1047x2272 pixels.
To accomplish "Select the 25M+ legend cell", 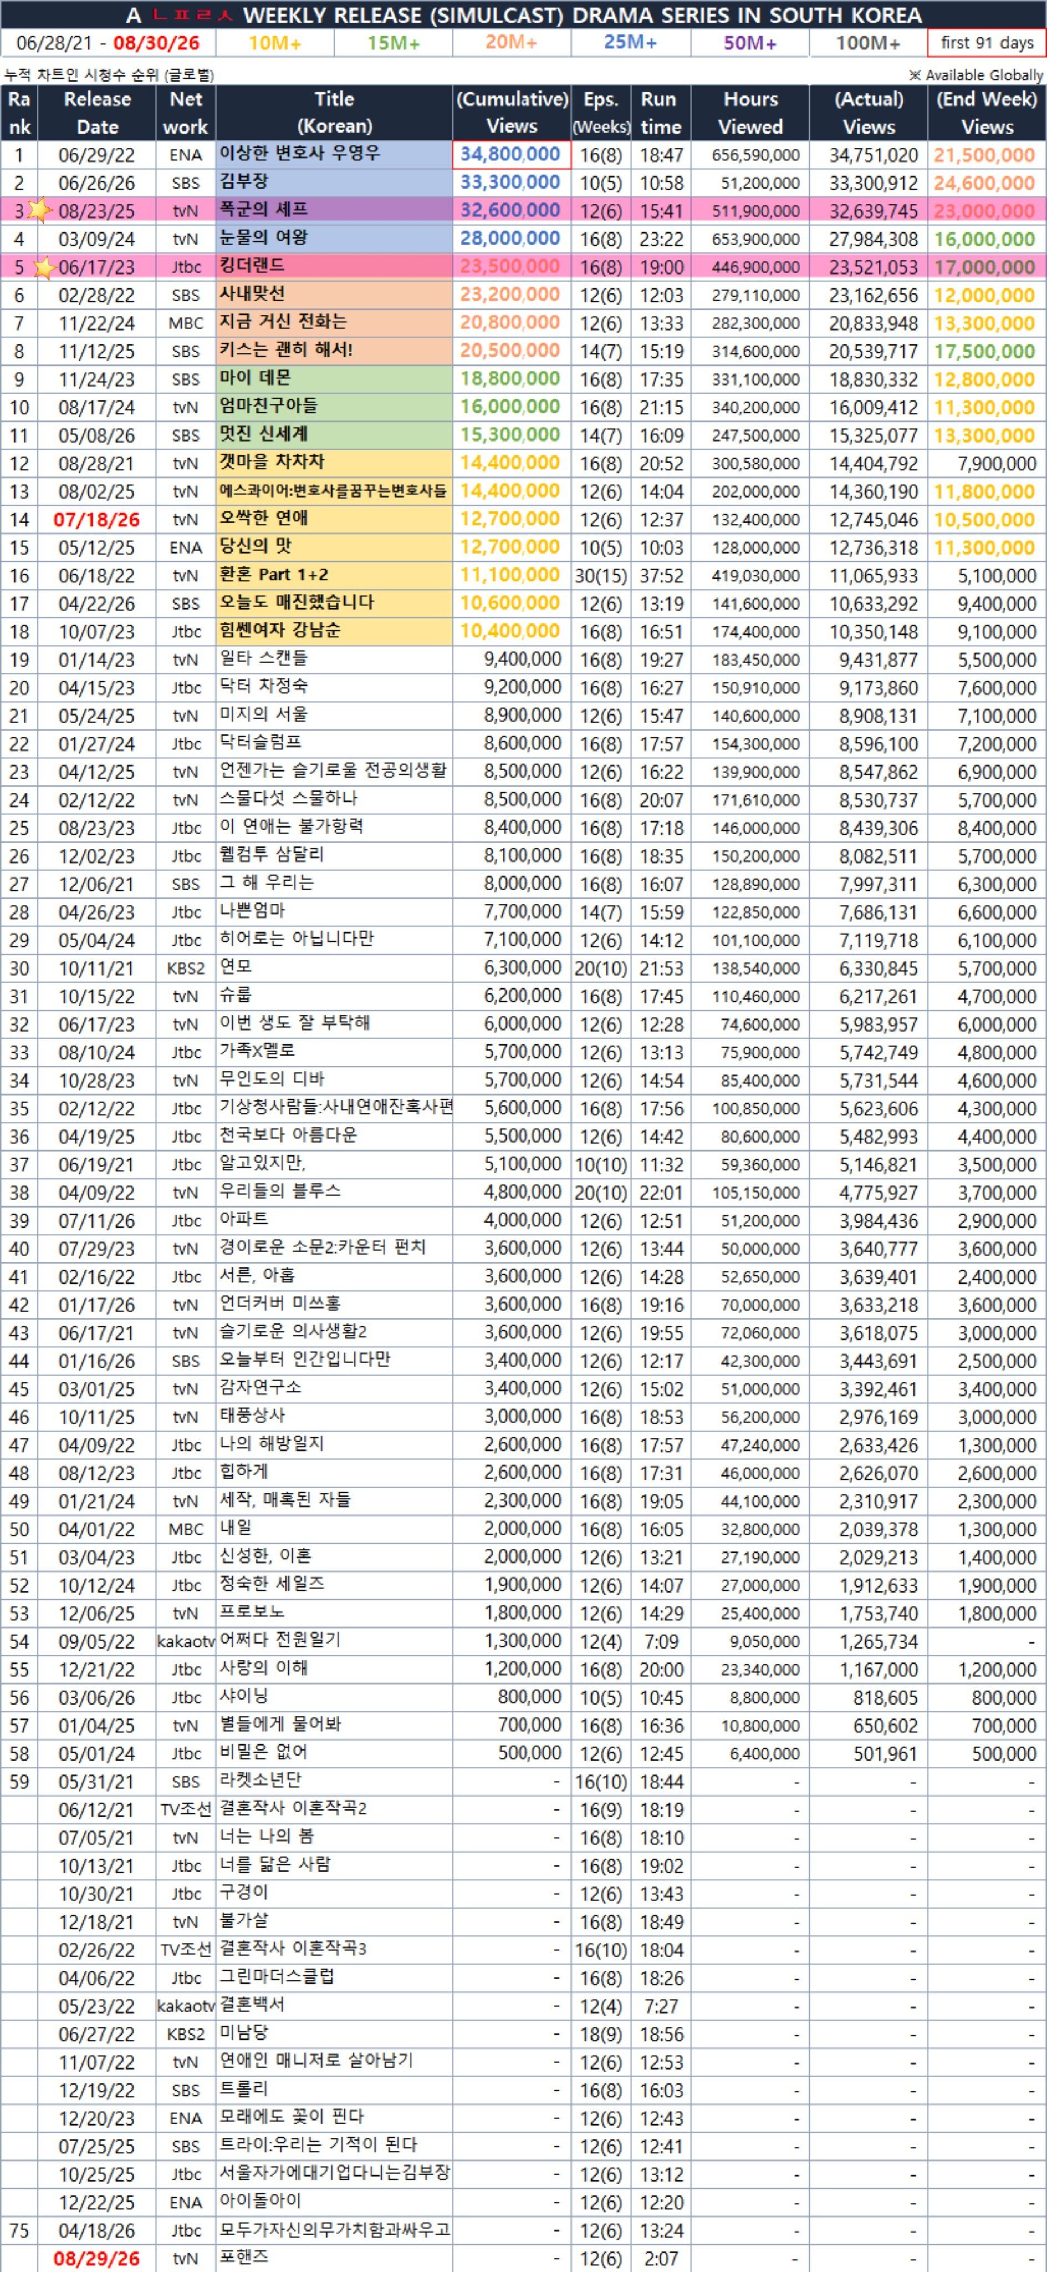I will (630, 42).
